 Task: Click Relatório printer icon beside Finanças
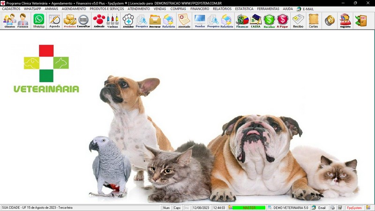[x=227, y=21]
